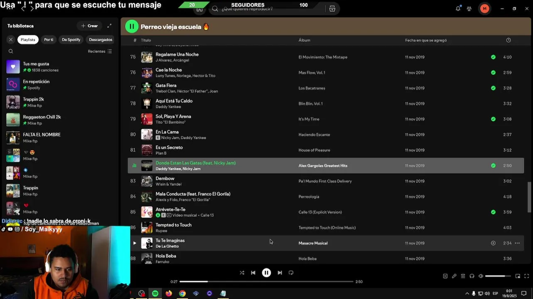
Task: Sort by Fecha en que se agregó
Action: (x=426, y=40)
